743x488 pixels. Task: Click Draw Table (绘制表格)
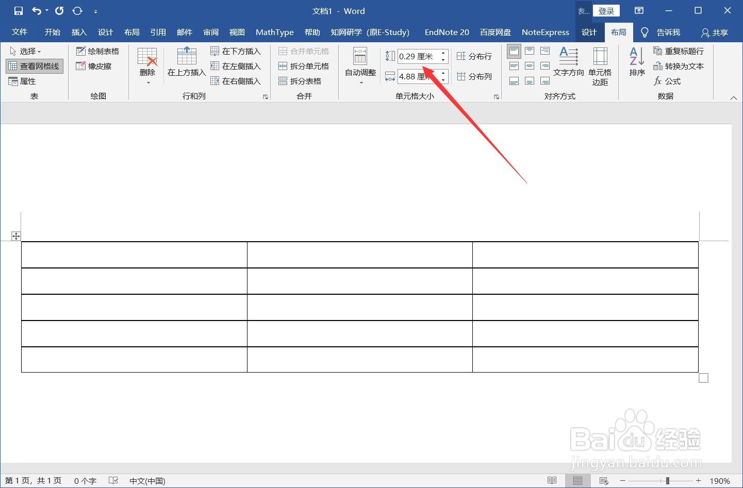coord(98,51)
